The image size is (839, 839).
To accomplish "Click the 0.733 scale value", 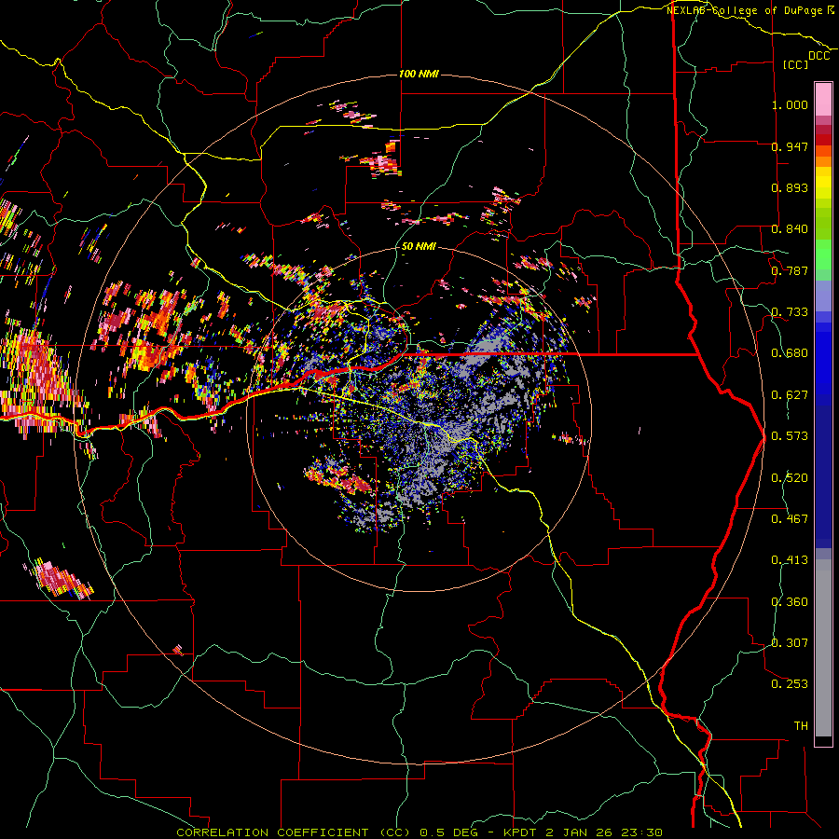I will 790,312.
